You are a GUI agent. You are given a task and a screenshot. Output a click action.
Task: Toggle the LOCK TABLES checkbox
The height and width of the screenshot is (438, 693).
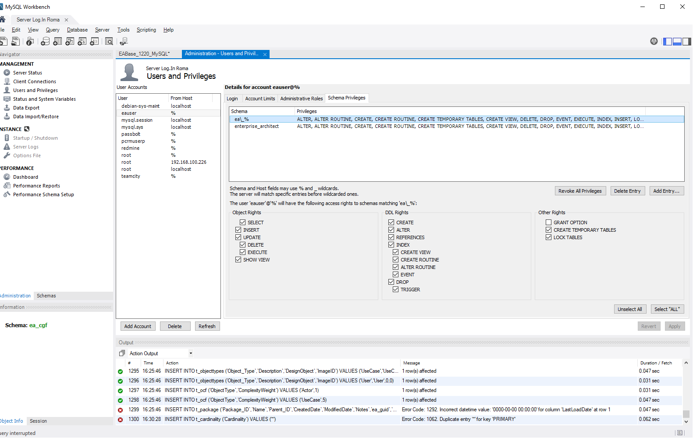549,237
